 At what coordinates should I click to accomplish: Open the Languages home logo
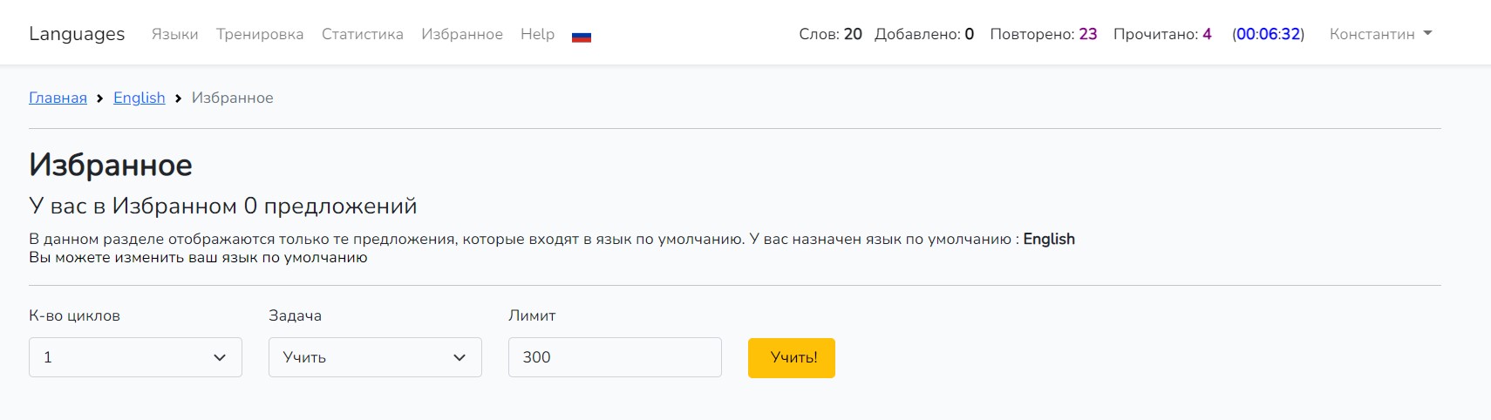(x=77, y=34)
